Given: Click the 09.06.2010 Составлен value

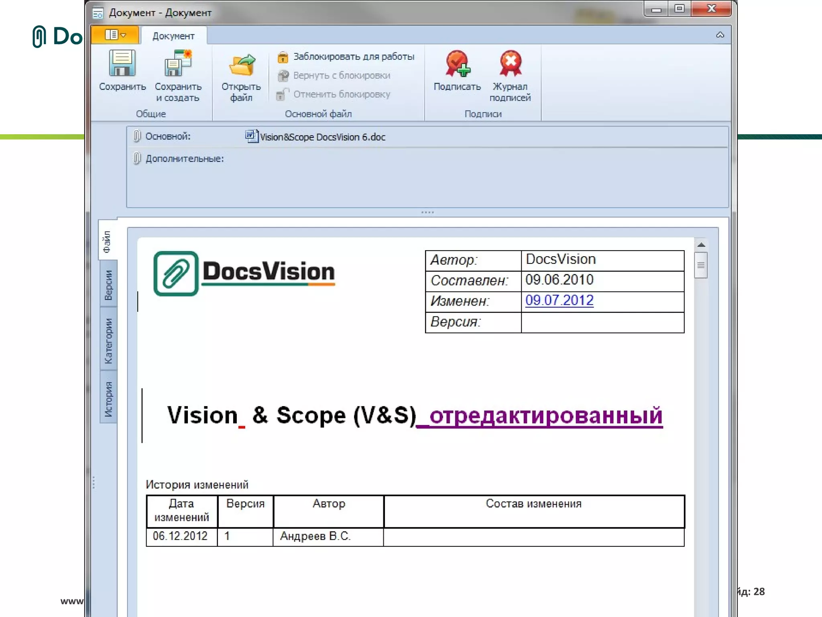Looking at the screenshot, I should 559,280.
